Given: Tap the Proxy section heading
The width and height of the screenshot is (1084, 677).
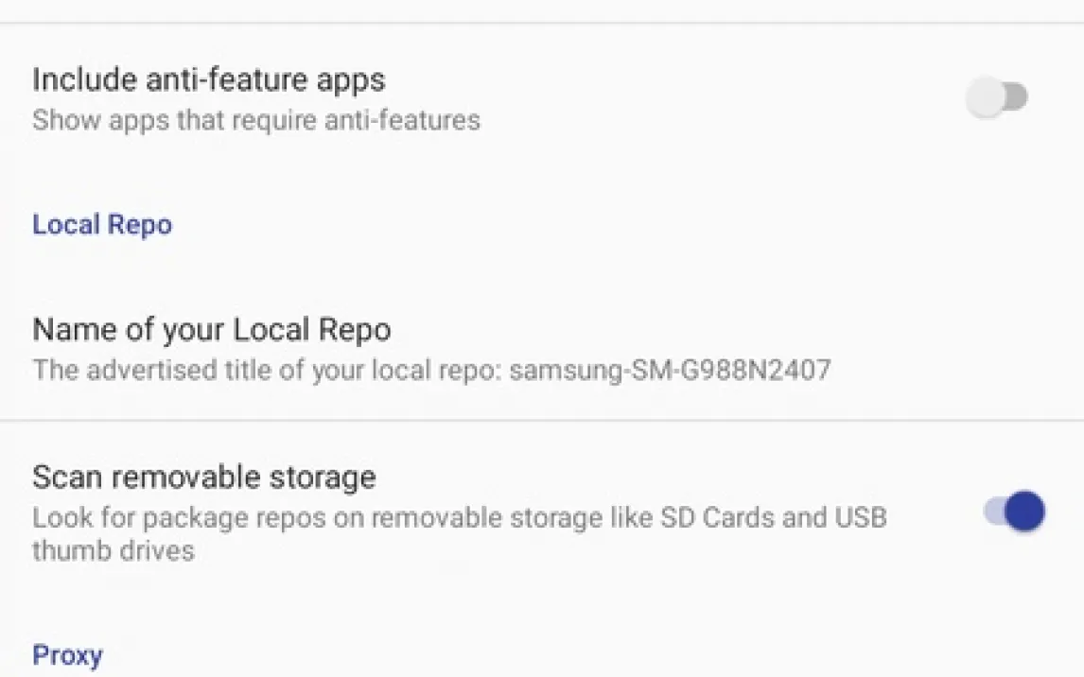Looking at the screenshot, I should click(67, 655).
